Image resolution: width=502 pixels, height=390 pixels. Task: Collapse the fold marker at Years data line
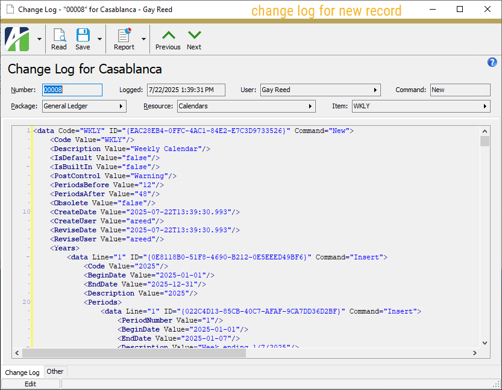tap(28, 257)
